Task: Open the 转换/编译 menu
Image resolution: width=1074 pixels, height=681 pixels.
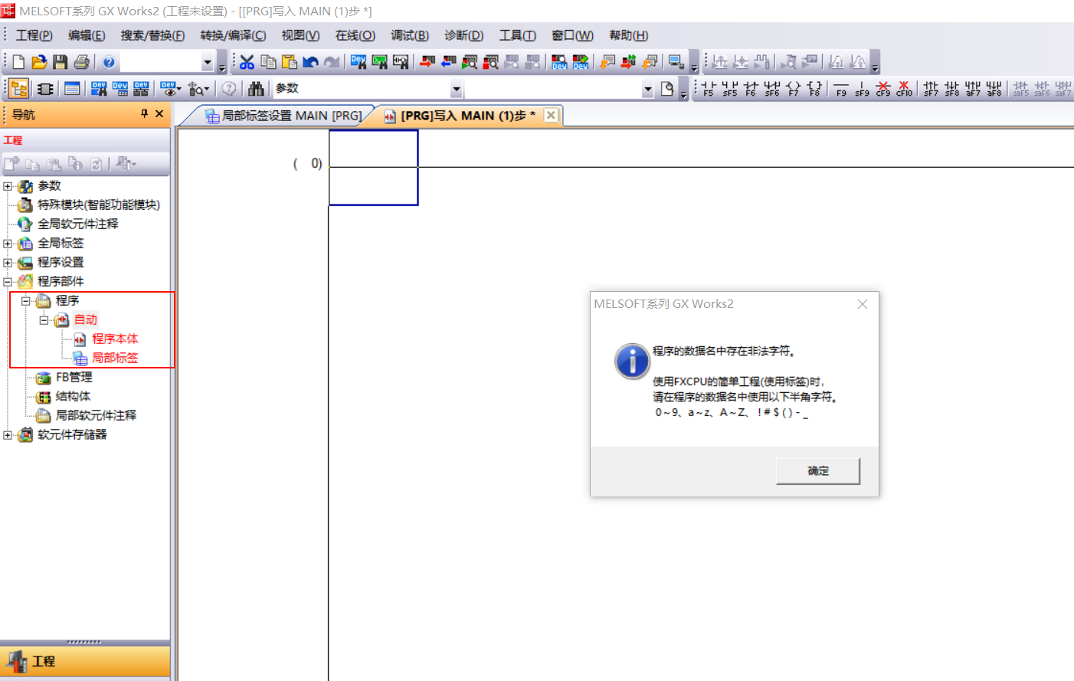Action: pos(233,35)
